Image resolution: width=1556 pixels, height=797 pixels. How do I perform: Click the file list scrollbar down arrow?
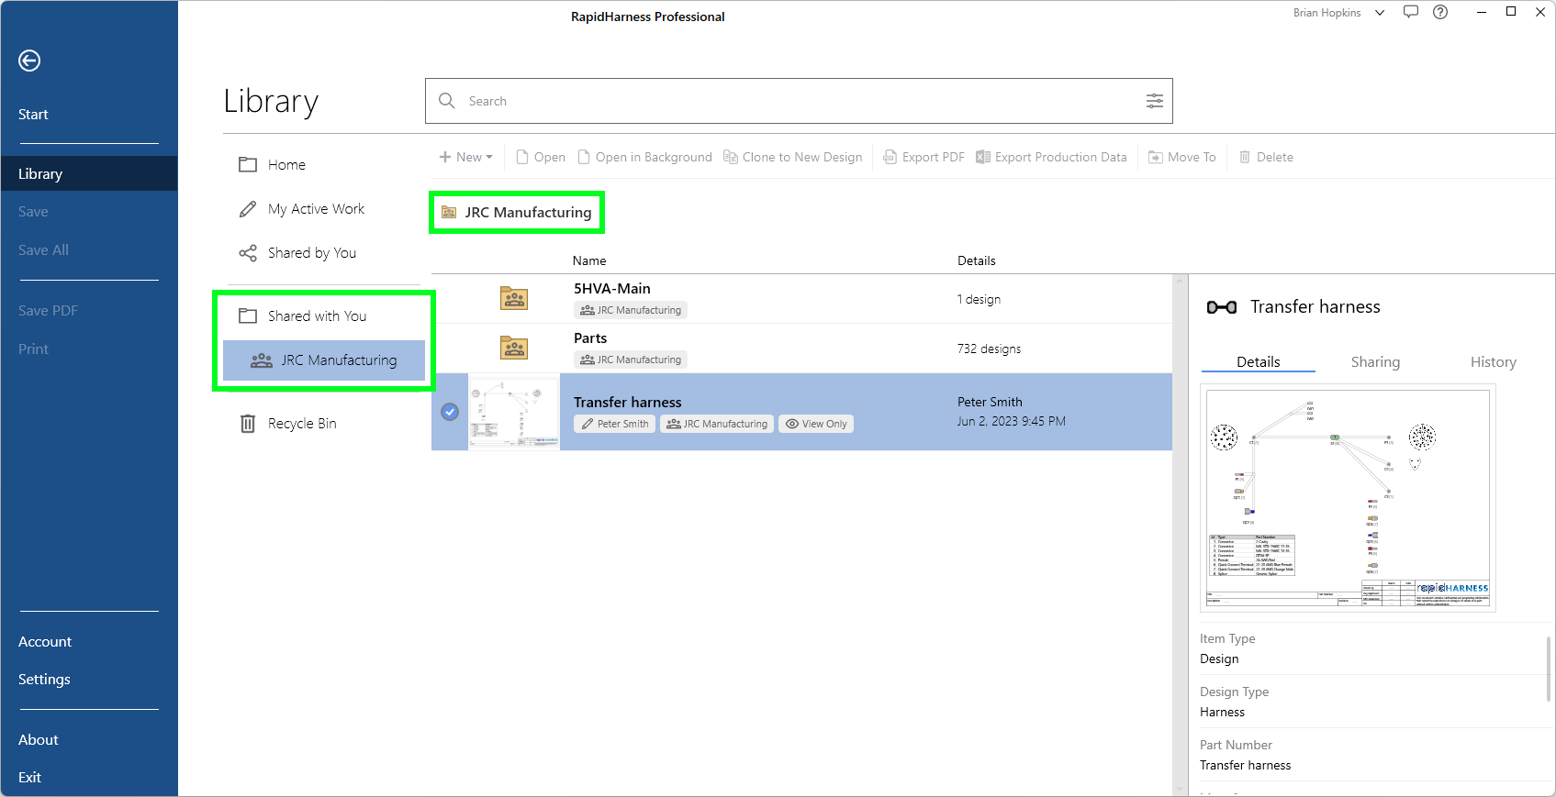point(1180,788)
